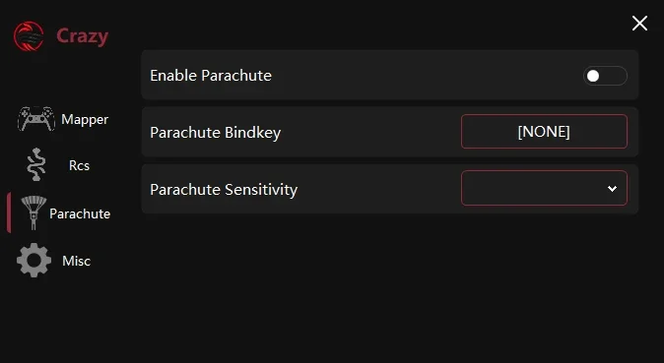Open the Parachute Sensitivity combo box
The image size is (664, 363).
coord(544,188)
